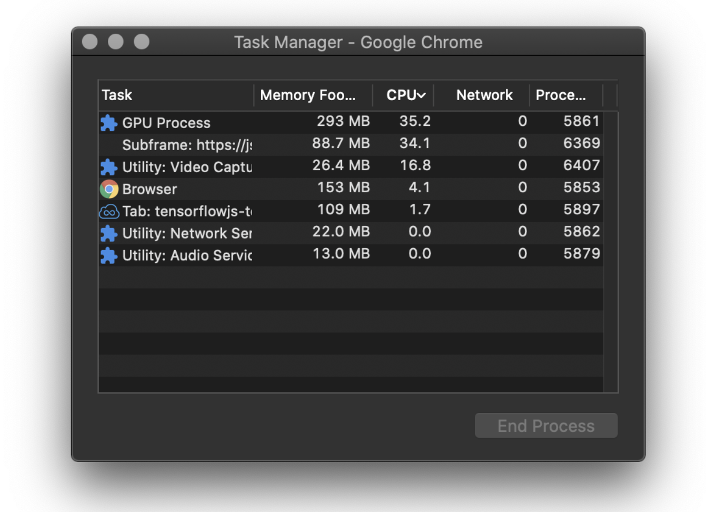Select the Subframe https row
The height and width of the screenshot is (512, 706).
click(187, 145)
